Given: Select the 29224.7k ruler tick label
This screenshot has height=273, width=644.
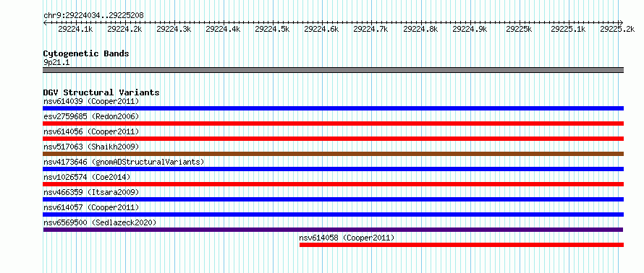Looking at the screenshot, I should 371,29.
